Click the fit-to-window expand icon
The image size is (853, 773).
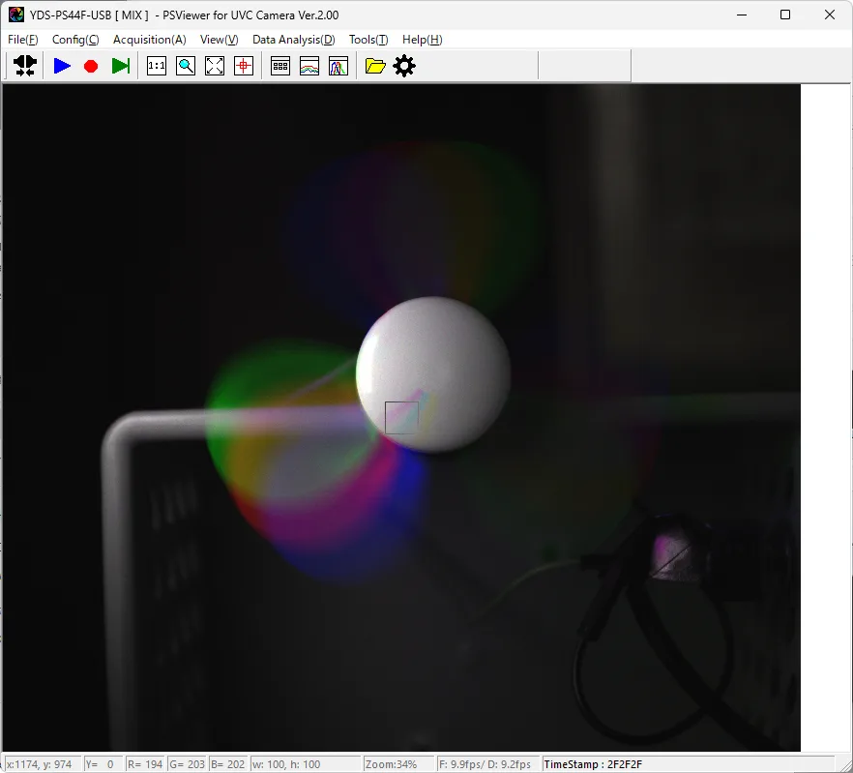(x=215, y=66)
